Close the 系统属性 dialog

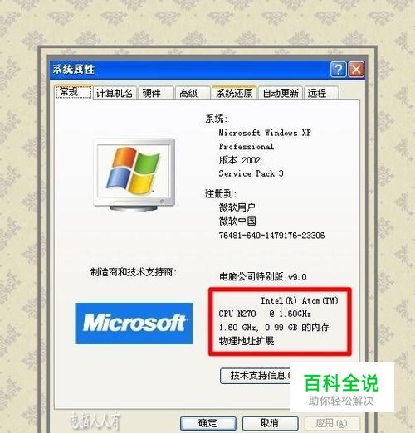click(356, 70)
